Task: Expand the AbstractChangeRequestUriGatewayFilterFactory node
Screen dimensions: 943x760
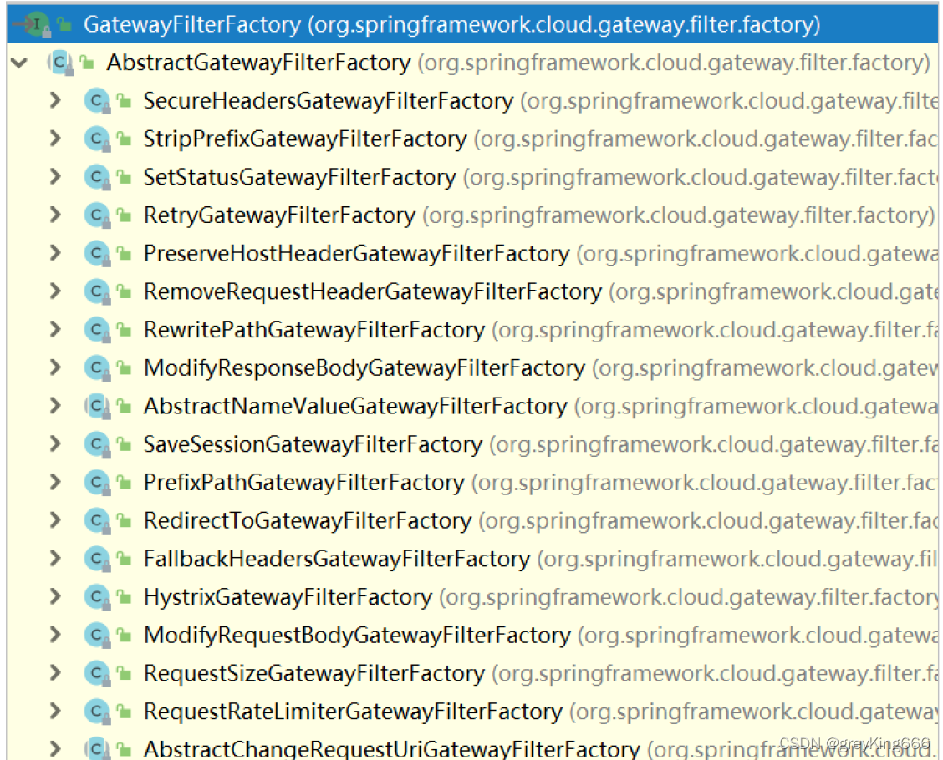Action: [x=55, y=748]
